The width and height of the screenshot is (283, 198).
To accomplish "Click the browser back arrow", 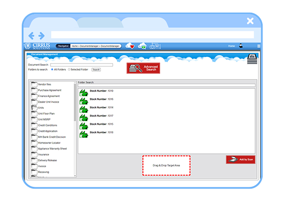I will click(x=32, y=35).
